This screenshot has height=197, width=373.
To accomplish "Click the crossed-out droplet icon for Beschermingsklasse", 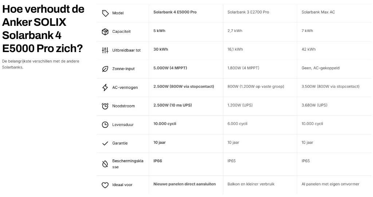I will 105,164.
